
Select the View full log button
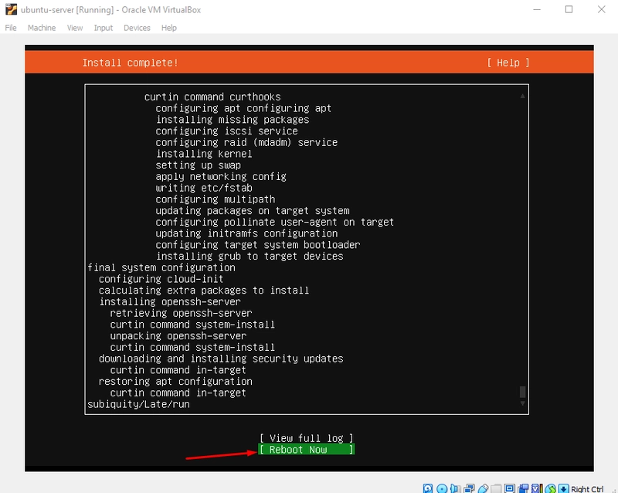306,438
